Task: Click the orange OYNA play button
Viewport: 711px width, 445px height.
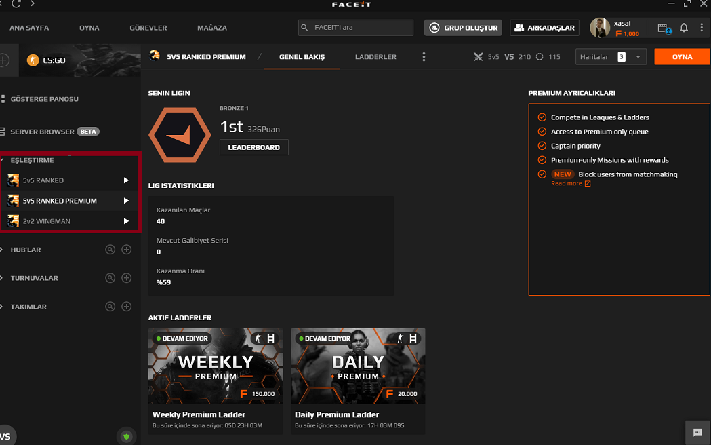Action: pyautogui.click(x=682, y=57)
